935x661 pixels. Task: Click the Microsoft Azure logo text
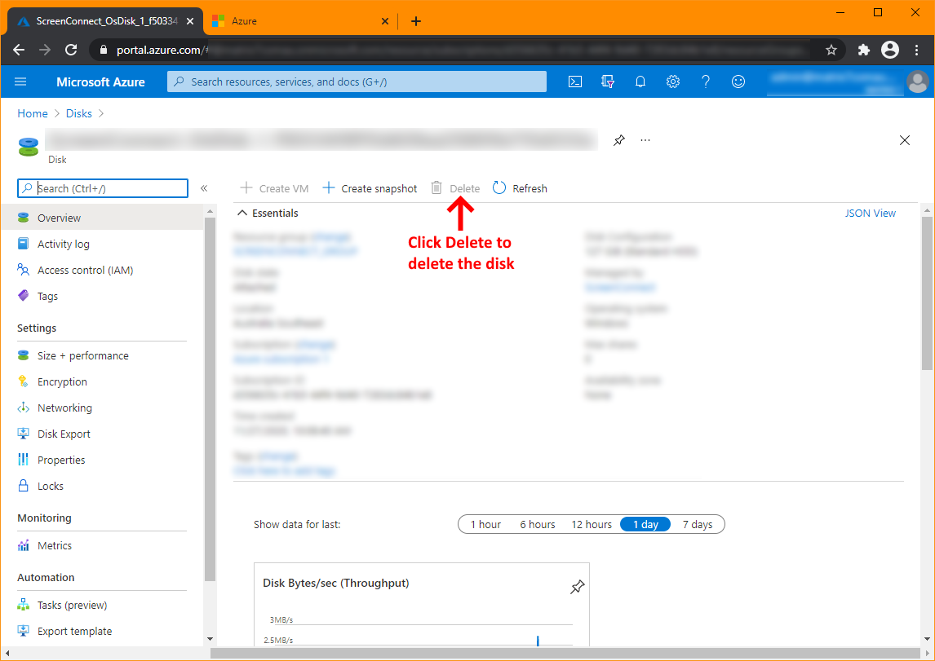[101, 82]
